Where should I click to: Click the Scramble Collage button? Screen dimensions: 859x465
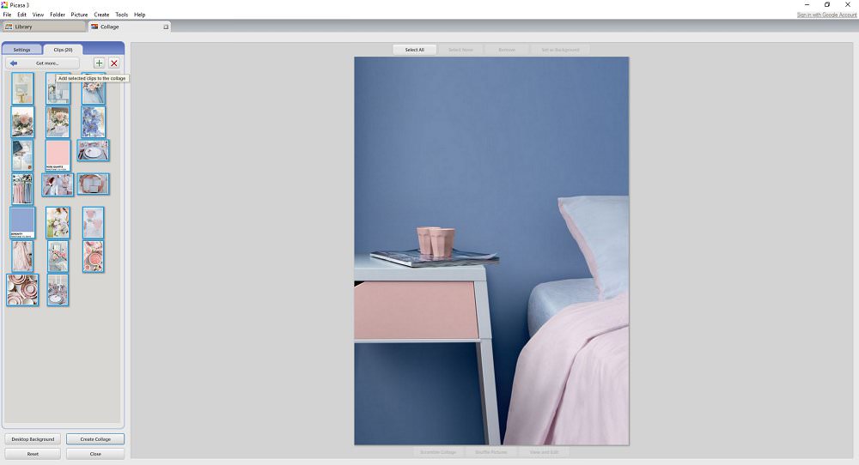point(438,452)
